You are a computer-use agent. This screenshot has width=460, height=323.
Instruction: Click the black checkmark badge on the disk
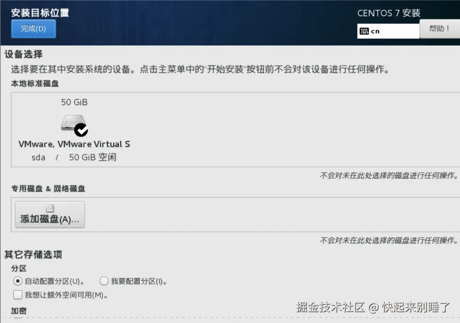tap(81, 130)
